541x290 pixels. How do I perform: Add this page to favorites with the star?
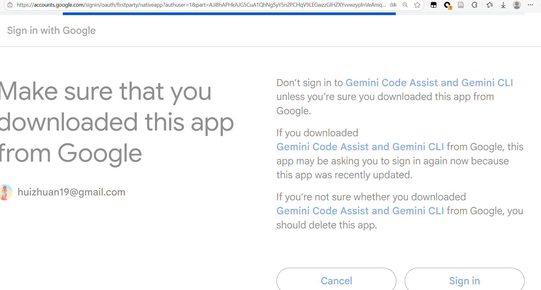pos(418,5)
